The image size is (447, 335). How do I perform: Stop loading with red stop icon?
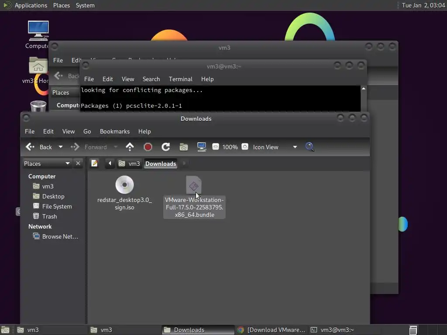pos(148,147)
